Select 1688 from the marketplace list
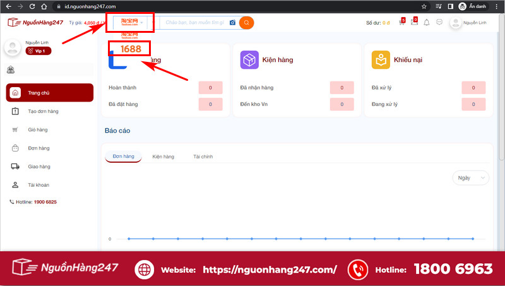Viewport: 505px width, 286px height. pos(129,49)
